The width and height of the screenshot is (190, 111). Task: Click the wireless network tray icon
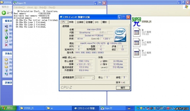pos(145,108)
